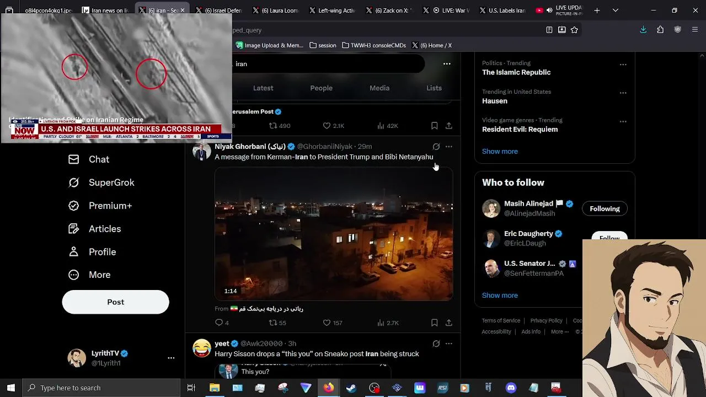
Task: Open options for the Hausen trend
Action: [x=623, y=93]
